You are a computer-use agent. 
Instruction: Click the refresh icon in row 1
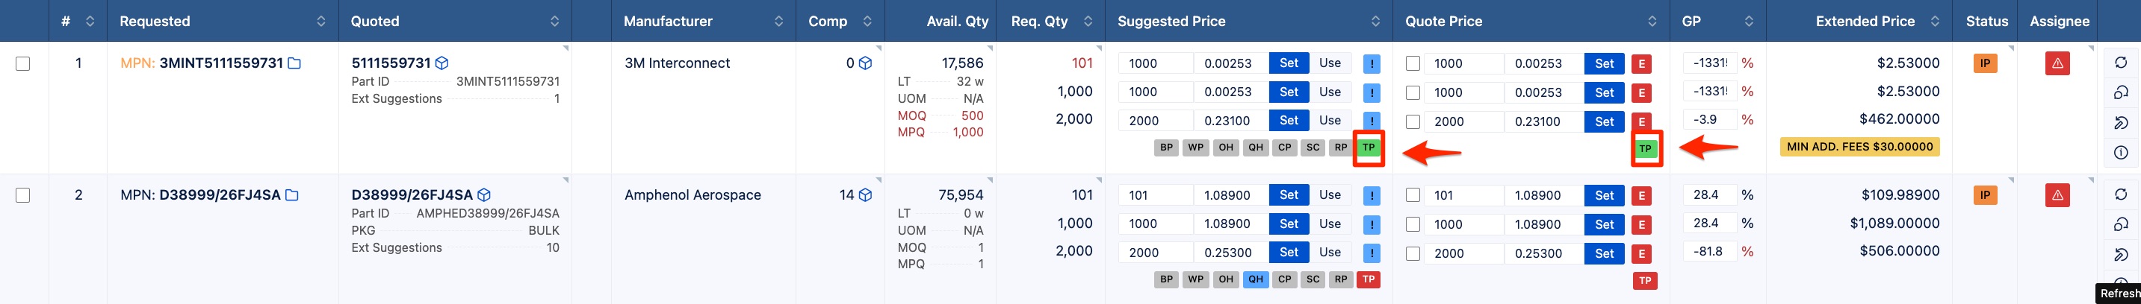tap(2120, 63)
